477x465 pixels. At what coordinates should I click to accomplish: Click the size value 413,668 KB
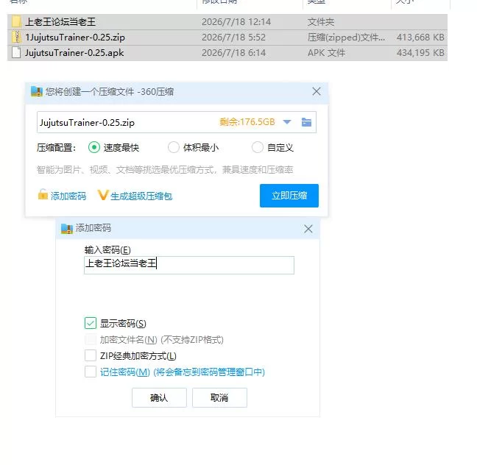420,38
